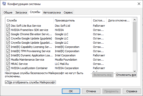Toggle Служба Google Update (gupdate) checkbox
Screen dimensions: 143x96
coord(8,38)
